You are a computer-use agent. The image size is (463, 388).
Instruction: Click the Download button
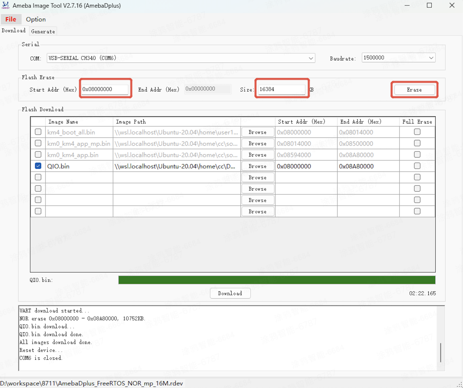point(230,293)
